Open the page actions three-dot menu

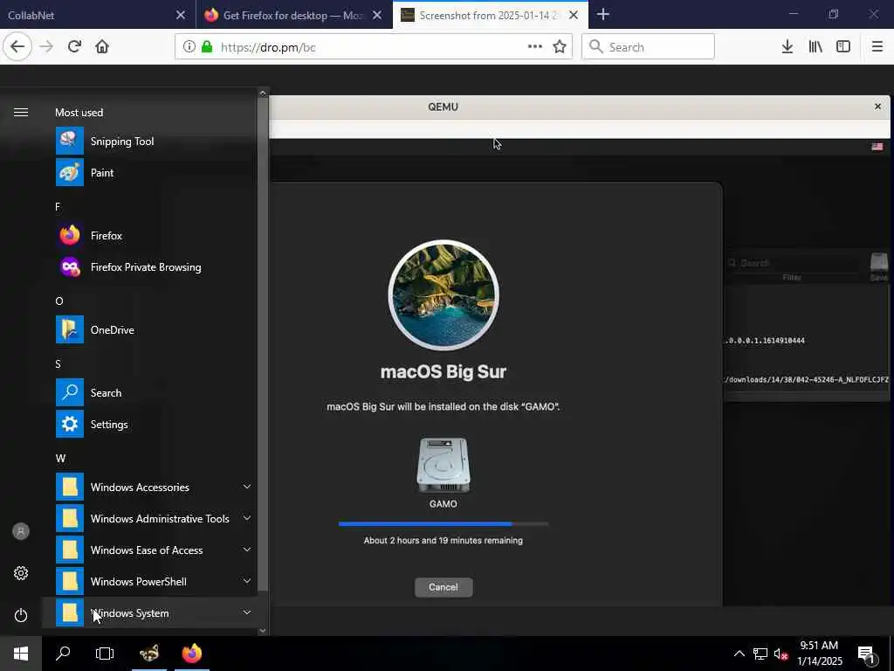tap(535, 47)
